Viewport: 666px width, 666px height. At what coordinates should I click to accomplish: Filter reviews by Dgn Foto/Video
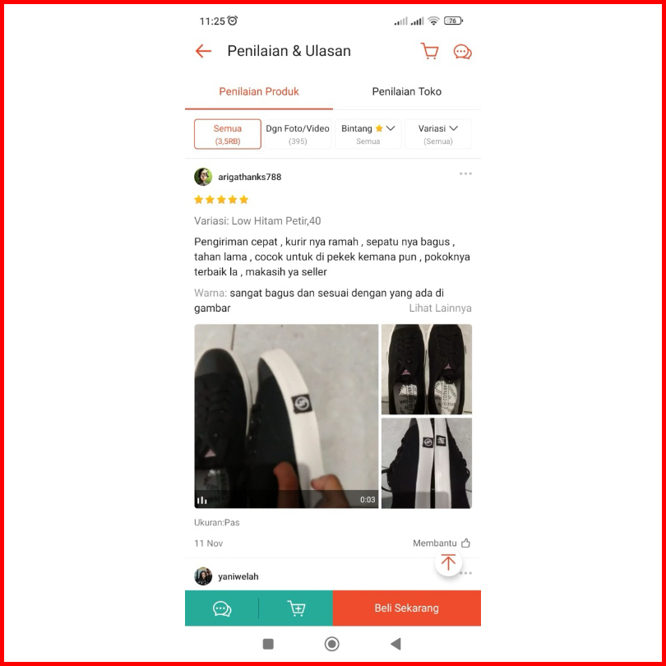pos(298,134)
